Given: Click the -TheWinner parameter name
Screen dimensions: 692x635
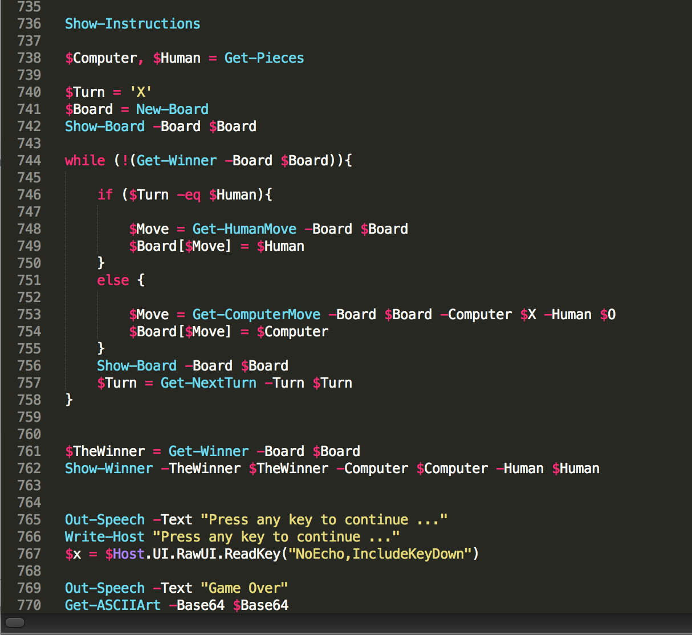Looking at the screenshot, I should click(x=201, y=469).
